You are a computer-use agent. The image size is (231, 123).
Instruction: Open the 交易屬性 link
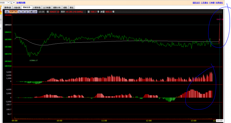204,3
